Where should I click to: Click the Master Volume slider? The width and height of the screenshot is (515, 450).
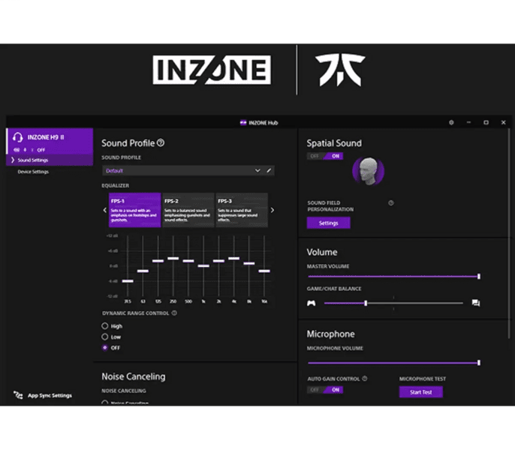[393, 276]
